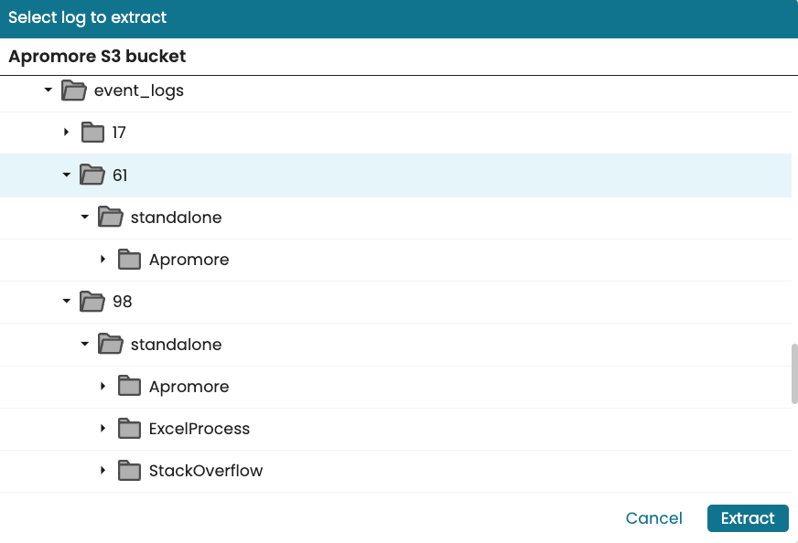Click the open folder icon for 98
Image resolution: width=798 pixels, height=543 pixels.
pos(92,302)
